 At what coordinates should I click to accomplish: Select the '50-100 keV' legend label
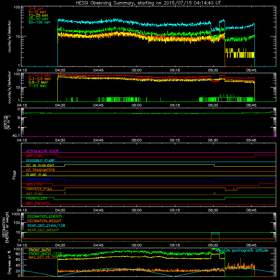point(40,22)
